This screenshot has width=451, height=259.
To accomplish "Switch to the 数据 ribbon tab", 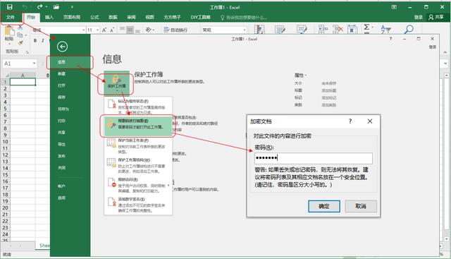I will tap(113, 17).
